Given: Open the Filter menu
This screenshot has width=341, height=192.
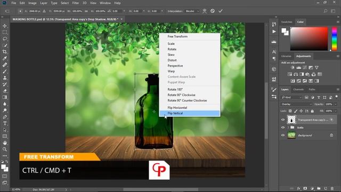Looking at the screenshot, I should 76,3.
